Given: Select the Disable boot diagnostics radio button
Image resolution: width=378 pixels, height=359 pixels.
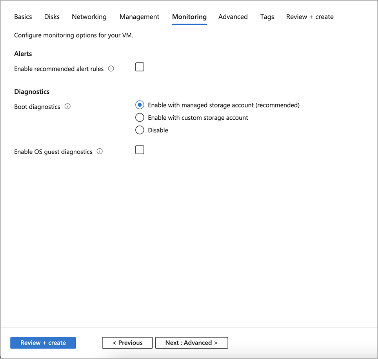Looking at the screenshot, I should [140, 130].
